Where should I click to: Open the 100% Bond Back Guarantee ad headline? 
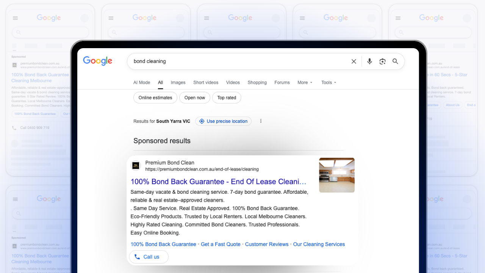[x=218, y=182]
